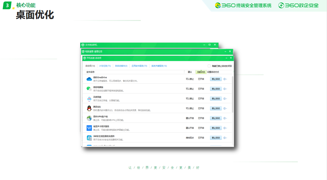Click the 软件名称 column header
The height and width of the screenshot is (180, 327).
click(x=91, y=72)
